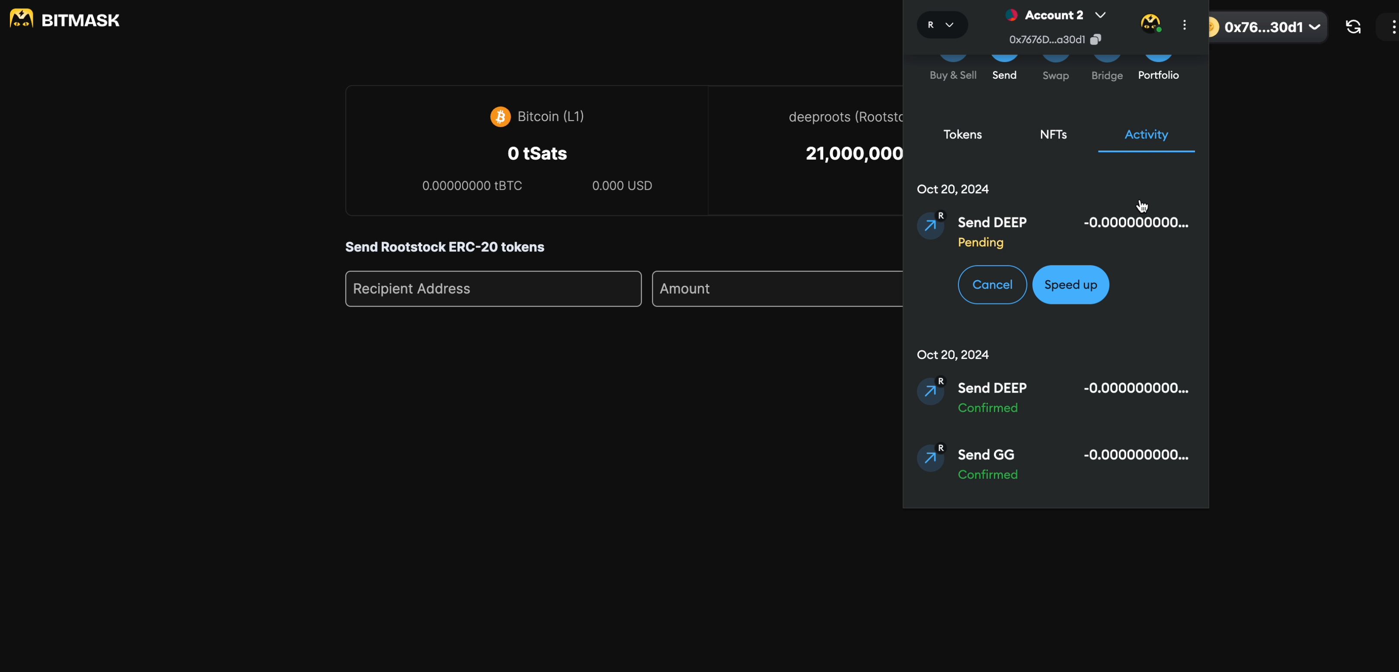Click the refresh sync icon
Image resolution: width=1399 pixels, height=672 pixels.
[1353, 27]
